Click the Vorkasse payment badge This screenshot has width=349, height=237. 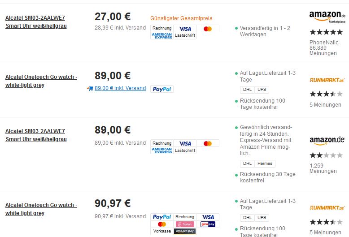[x=162, y=231]
